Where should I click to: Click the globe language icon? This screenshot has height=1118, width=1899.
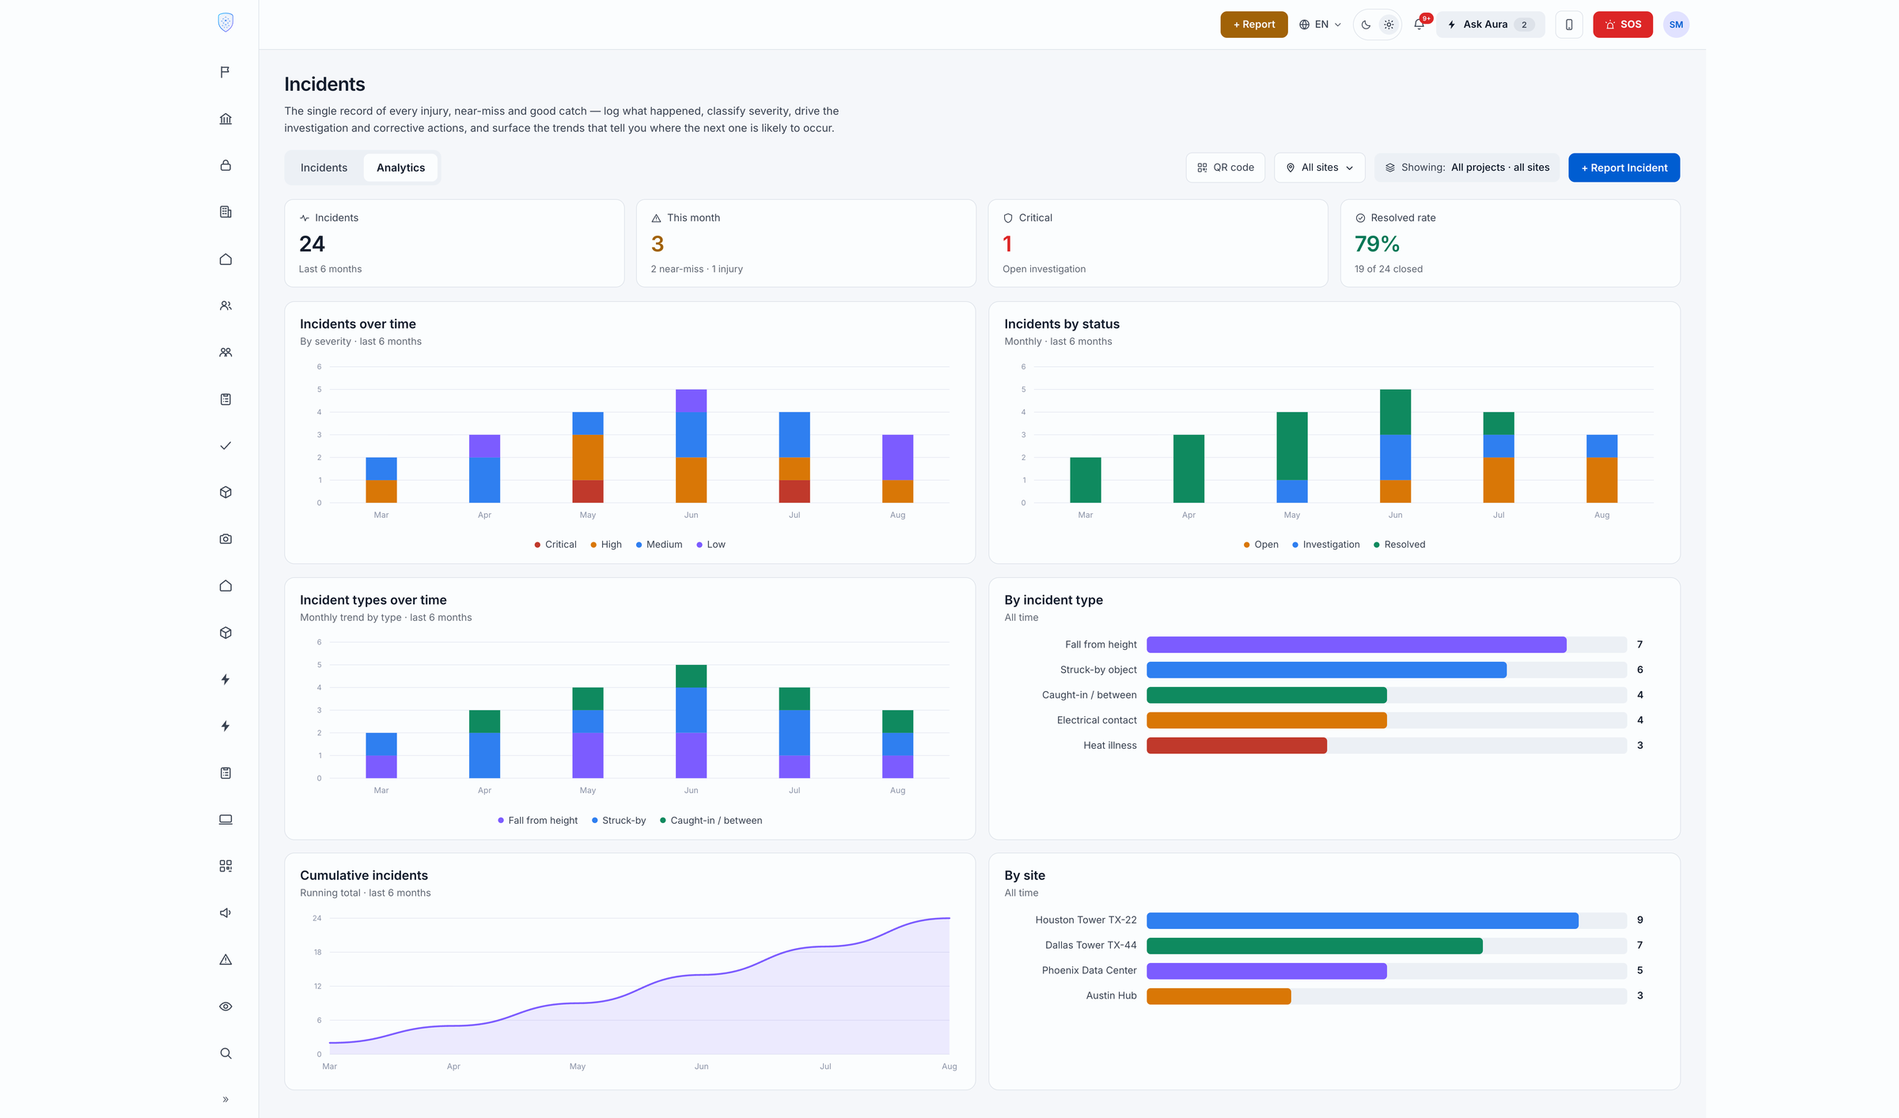[x=1304, y=25]
